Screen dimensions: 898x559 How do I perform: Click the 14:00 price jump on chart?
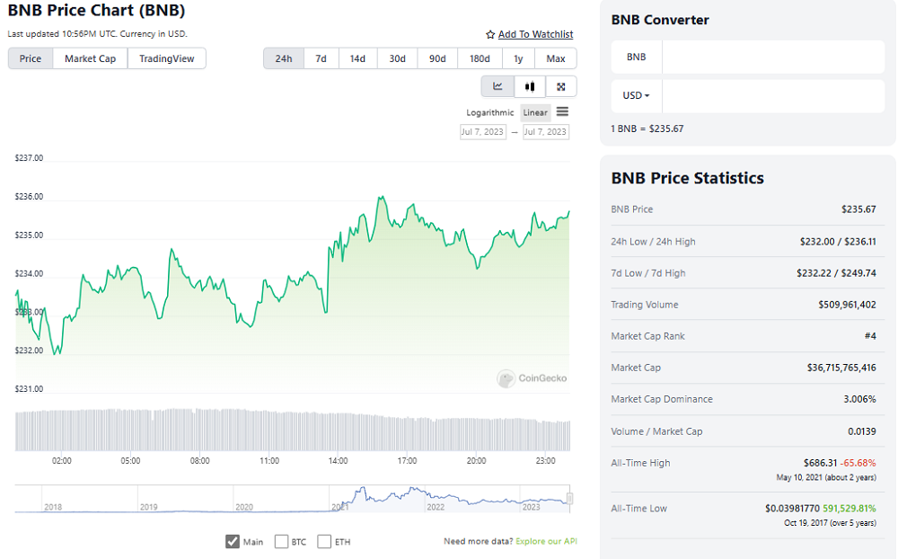pos(328,278)
